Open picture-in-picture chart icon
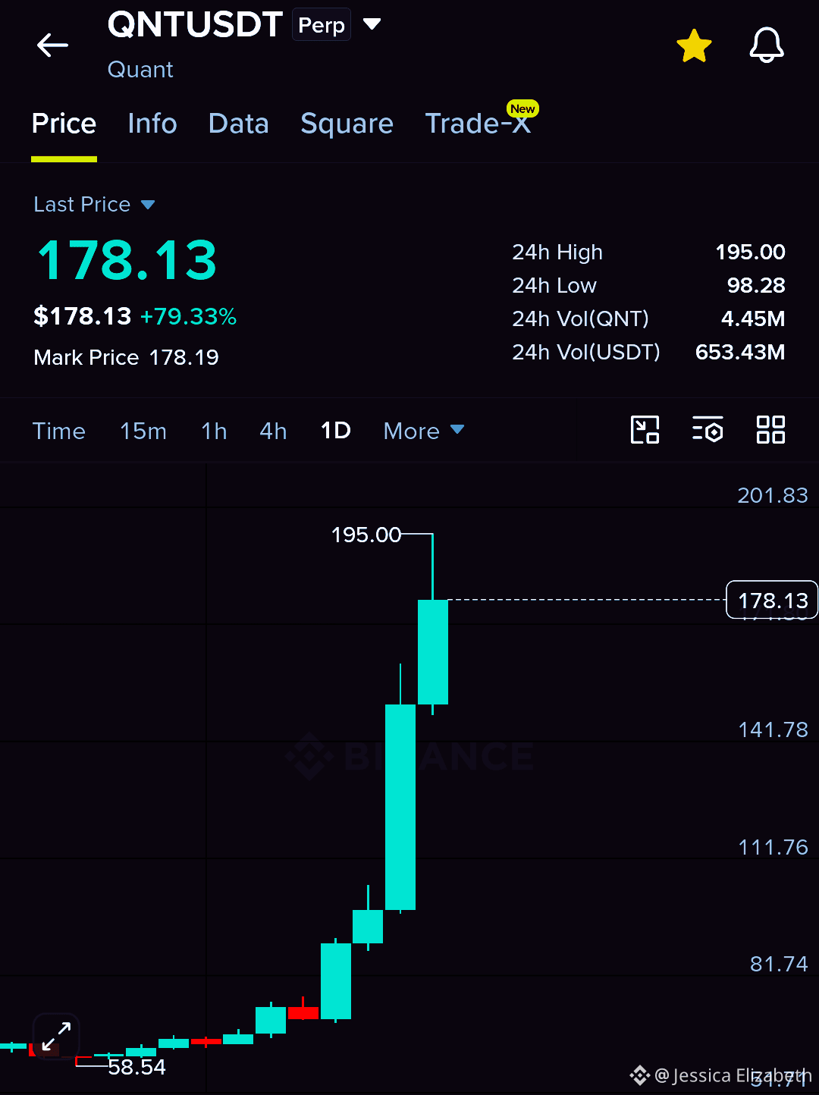Screen dimensions: 819x1095 click(645, 430)
